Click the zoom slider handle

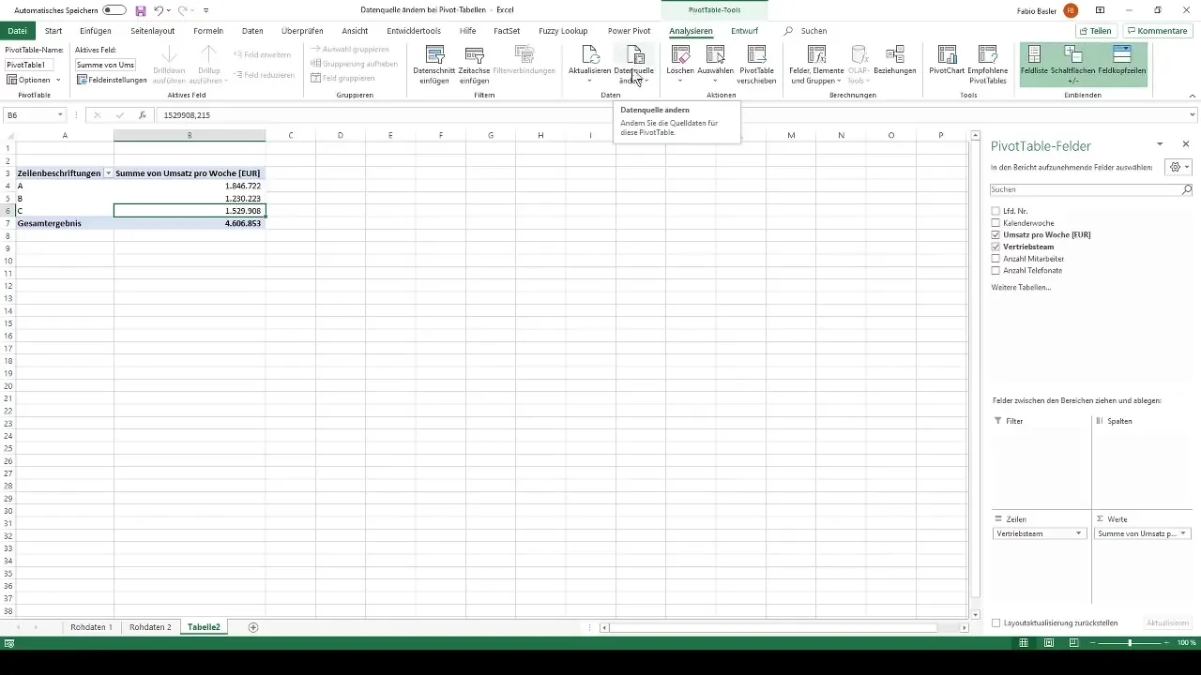click(x=1130, y=643)
